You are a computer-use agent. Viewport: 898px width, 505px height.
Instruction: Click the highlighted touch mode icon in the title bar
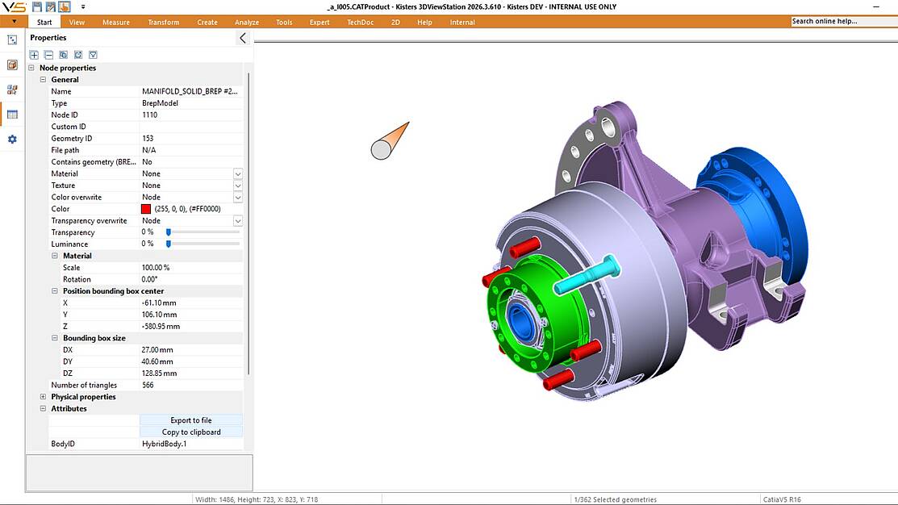[x=65, y=7]
